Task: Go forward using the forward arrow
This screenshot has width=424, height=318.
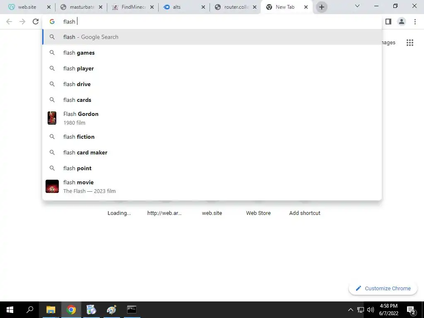Action: [22, 22]
